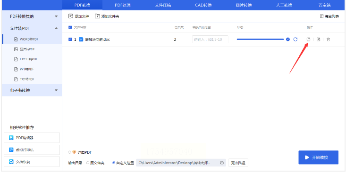This screenshot has height=173, width=346.
Task: Click the 总页数 column header
Action: pyautogui.click(x=179, y=27)
